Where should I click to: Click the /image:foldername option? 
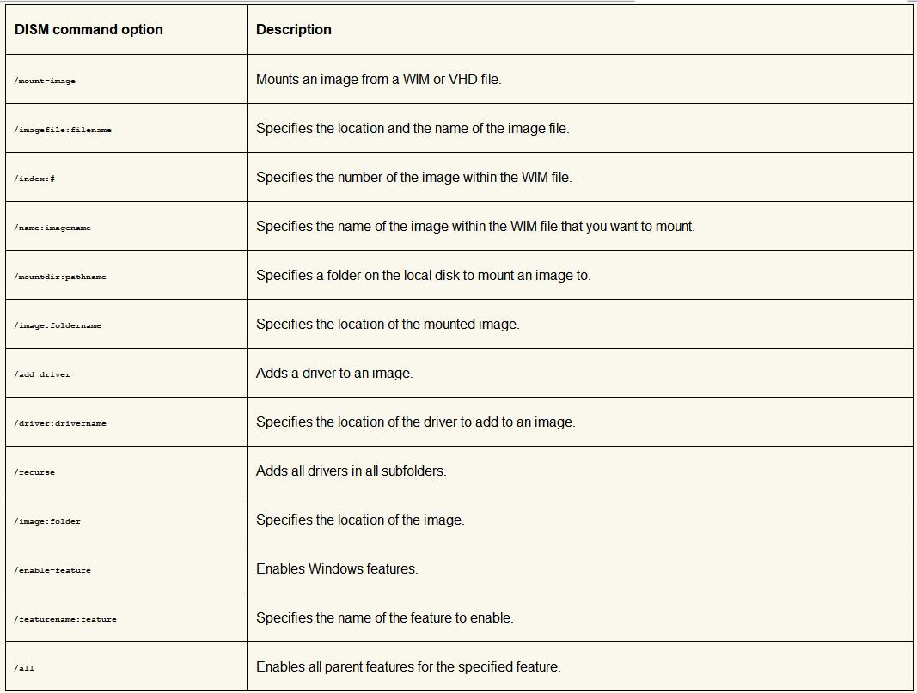click(58, 325)
